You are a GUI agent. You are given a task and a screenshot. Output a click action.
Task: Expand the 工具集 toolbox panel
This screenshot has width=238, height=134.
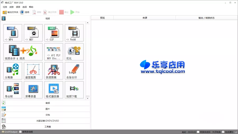pos(45,127)
